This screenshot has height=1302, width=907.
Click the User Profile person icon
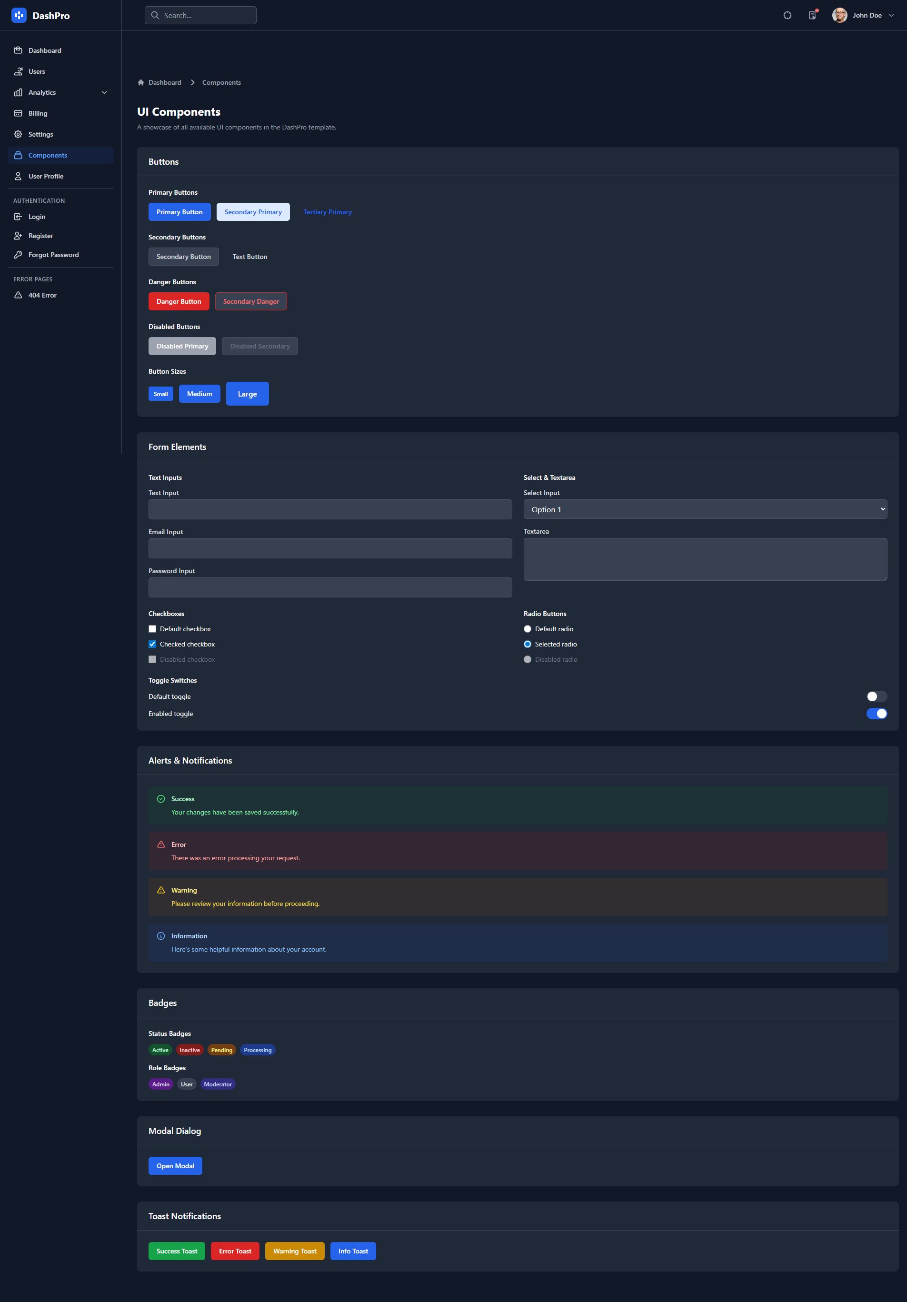coord(18,176)
